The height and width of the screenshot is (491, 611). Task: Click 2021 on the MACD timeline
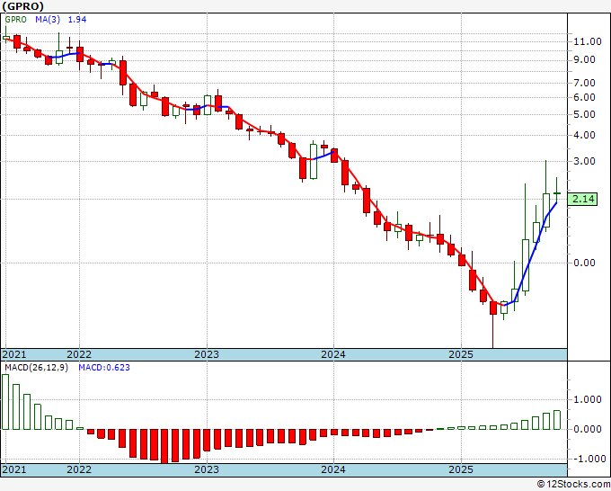coord(14,469)
